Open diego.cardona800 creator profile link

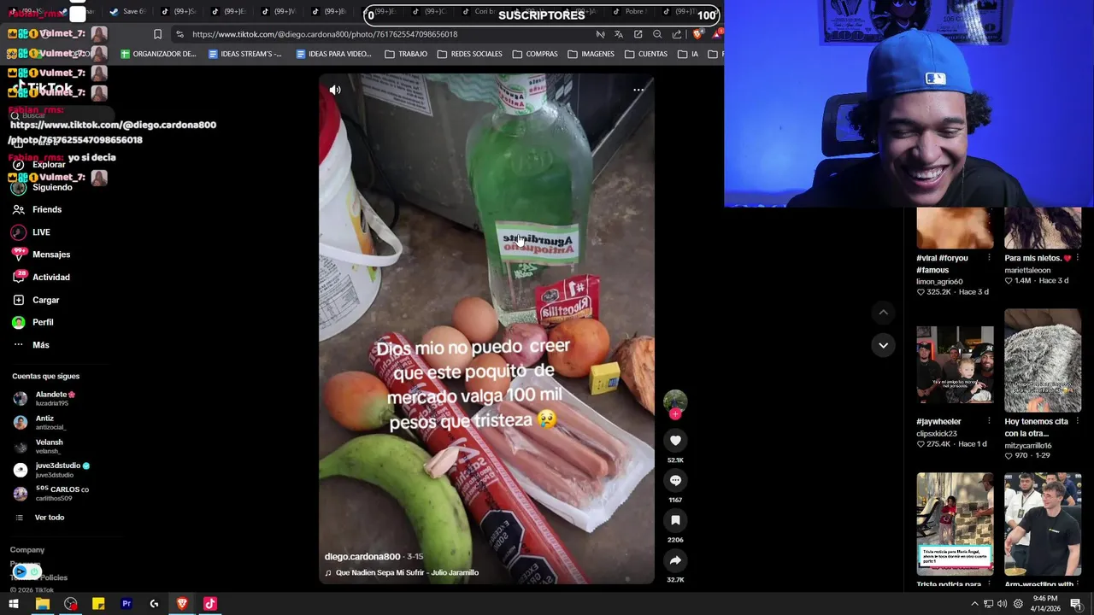click(x=362, y=557)
